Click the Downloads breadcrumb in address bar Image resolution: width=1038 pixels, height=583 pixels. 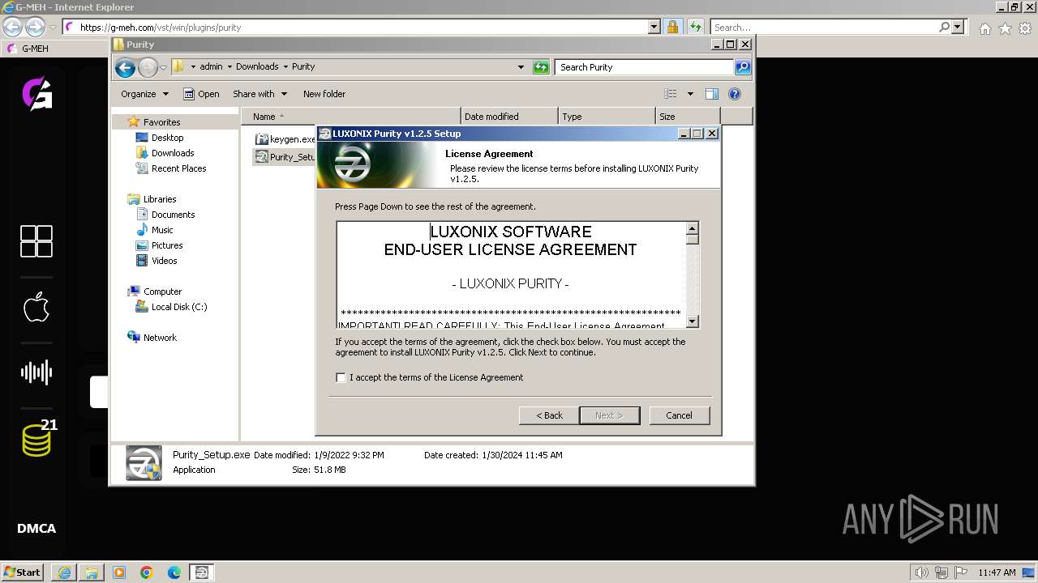(x=257, y=67)
